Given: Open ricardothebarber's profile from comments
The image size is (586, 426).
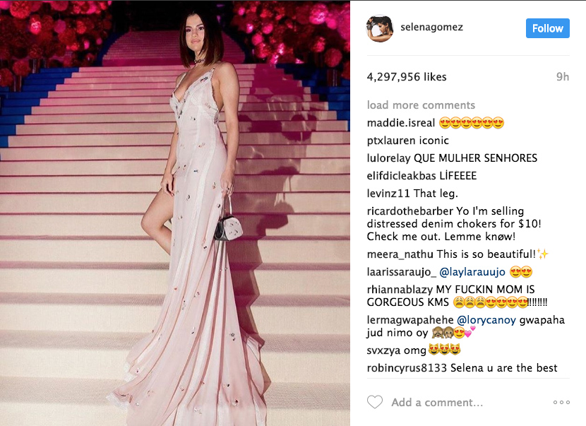Looking at the screenshot, I should coord(410,211).
